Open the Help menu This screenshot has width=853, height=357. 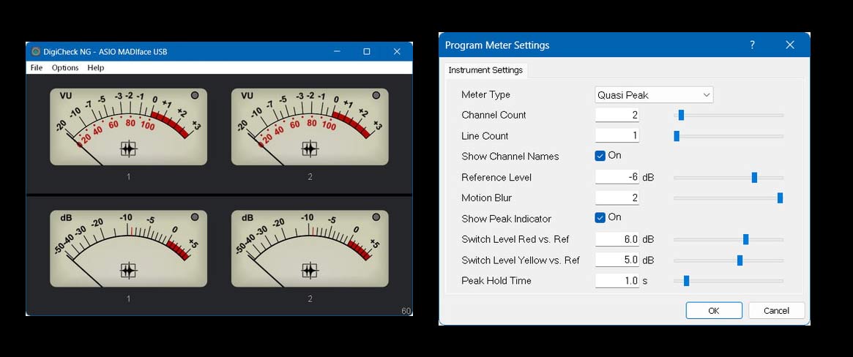pos(96,68)
